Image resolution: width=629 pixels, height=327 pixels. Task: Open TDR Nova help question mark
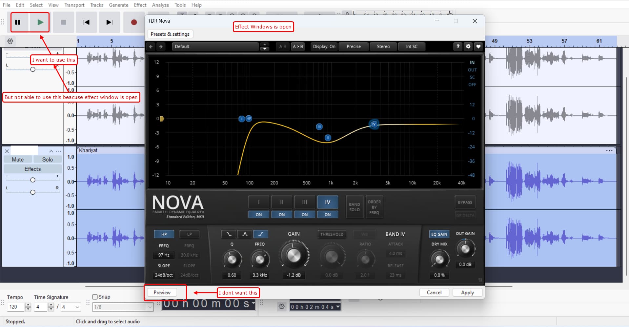[x=458, y=47]
